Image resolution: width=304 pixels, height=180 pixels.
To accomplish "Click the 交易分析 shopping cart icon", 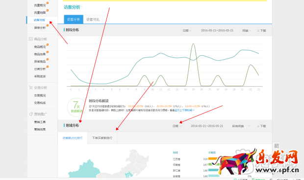I will (x=30, y=88).
